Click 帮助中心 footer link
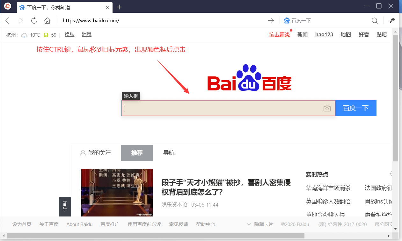 coord(206,224)
